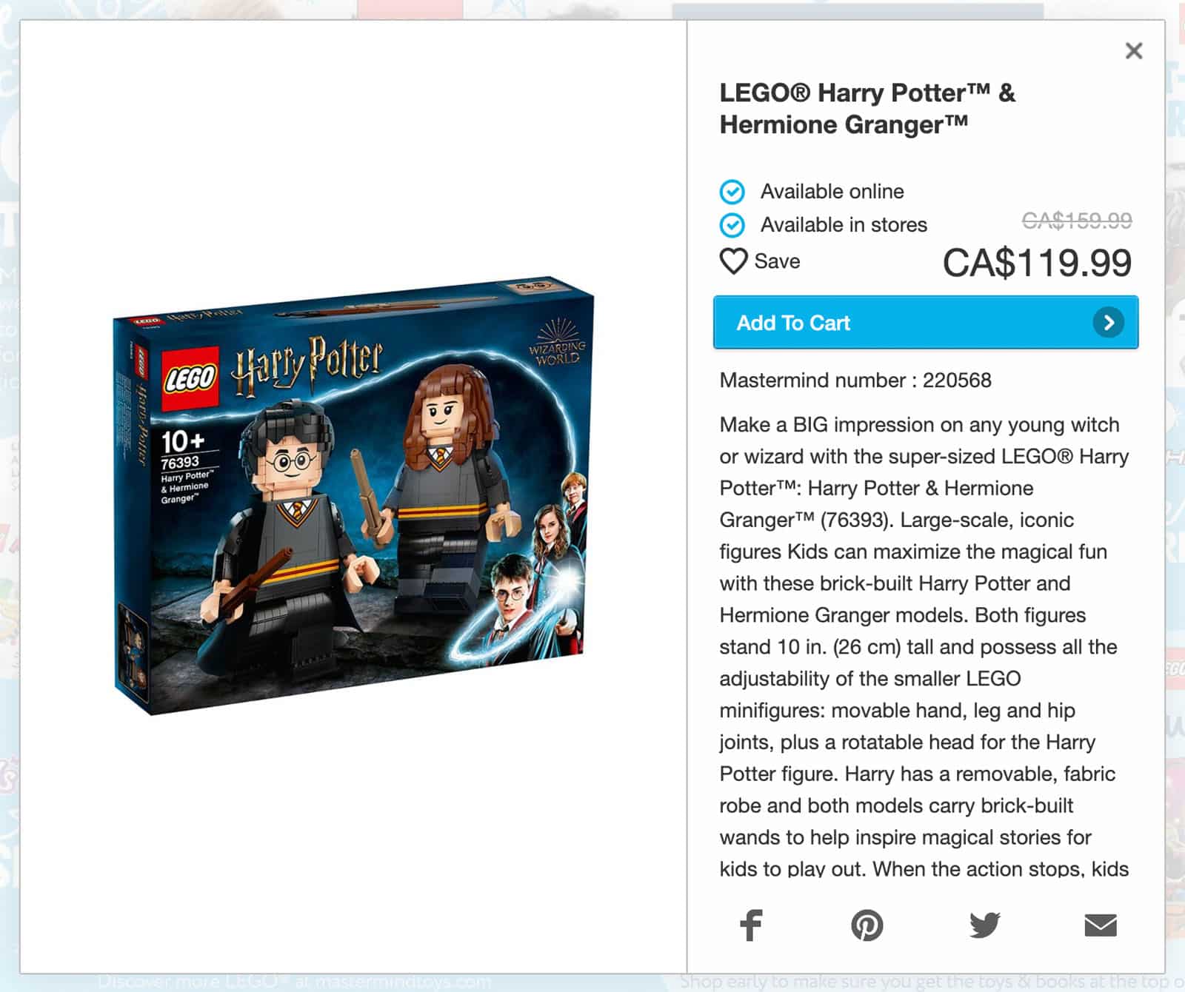Add the LEGO set to cart
Screen dimensions: 1185x992
coord(925,323)
